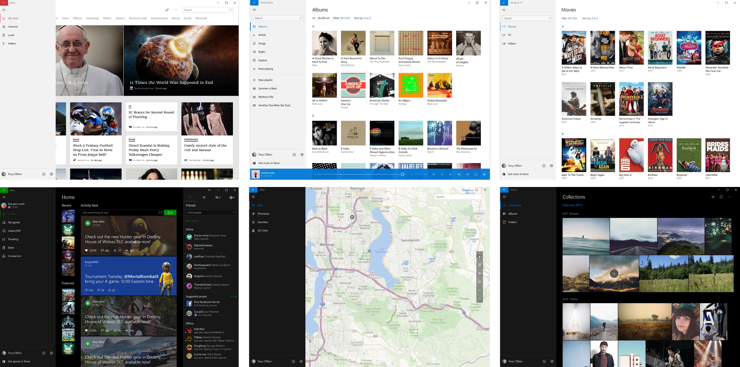Pause the song in Groove Music player bar

pyautogui.click(x=442, y=174)
